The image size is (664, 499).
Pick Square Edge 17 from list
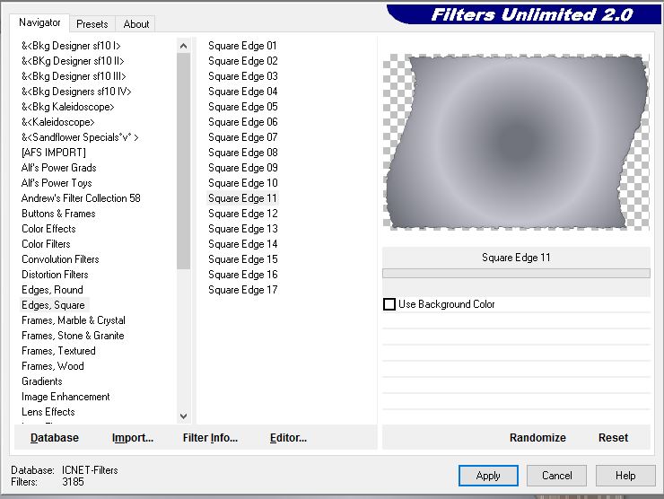pos(242,290)
